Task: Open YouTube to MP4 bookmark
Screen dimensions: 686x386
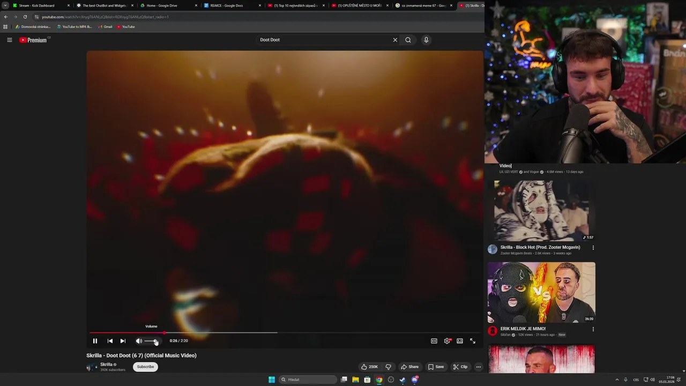Action: 74,27
